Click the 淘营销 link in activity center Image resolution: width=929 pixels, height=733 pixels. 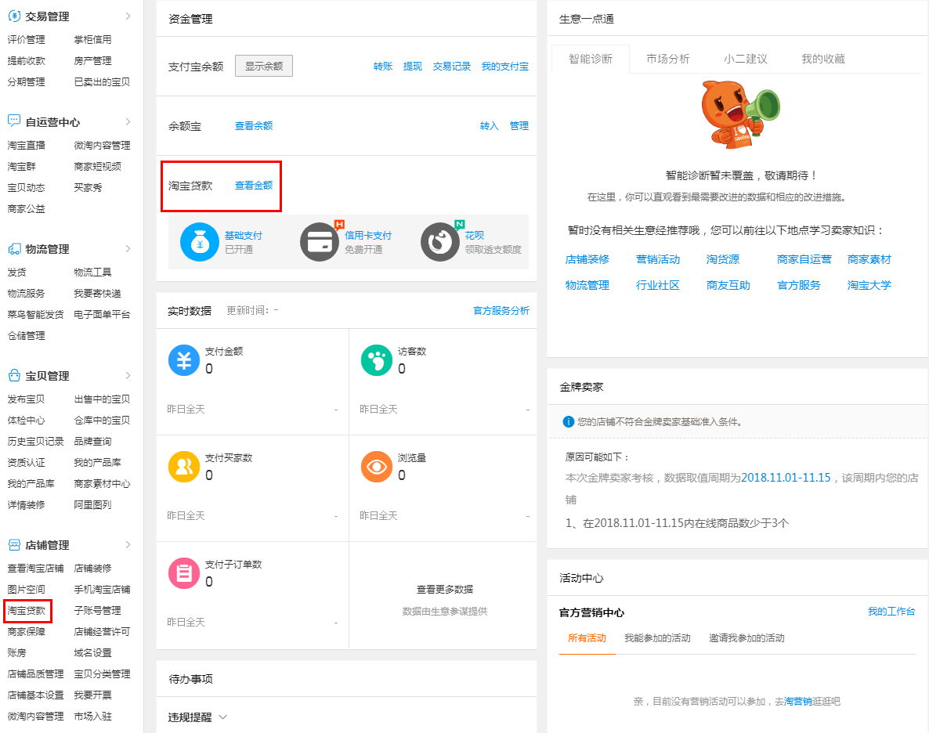pos(797,702)
